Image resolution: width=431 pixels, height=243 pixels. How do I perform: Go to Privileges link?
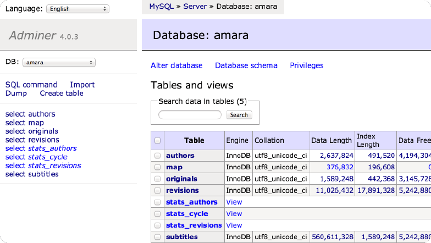306,65
